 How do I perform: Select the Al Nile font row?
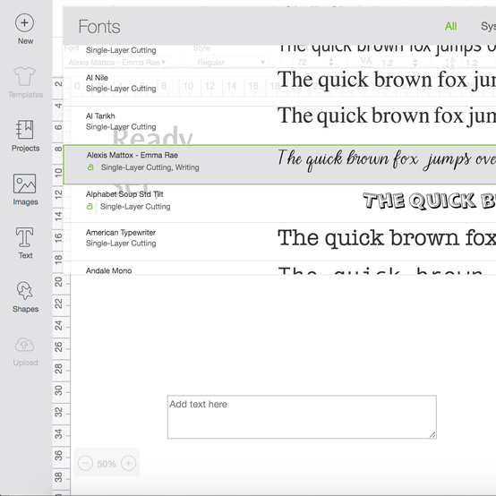[279, 87]
